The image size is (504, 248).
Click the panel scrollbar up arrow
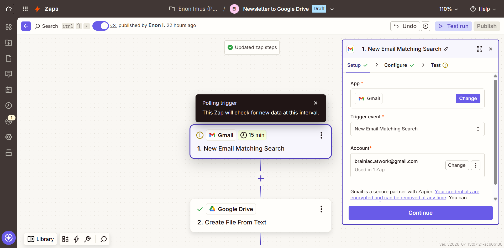pyautogui.click(x=495, y=76)
